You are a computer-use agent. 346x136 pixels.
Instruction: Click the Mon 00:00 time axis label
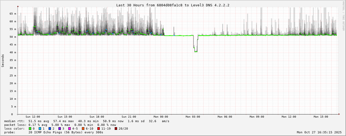161,117
